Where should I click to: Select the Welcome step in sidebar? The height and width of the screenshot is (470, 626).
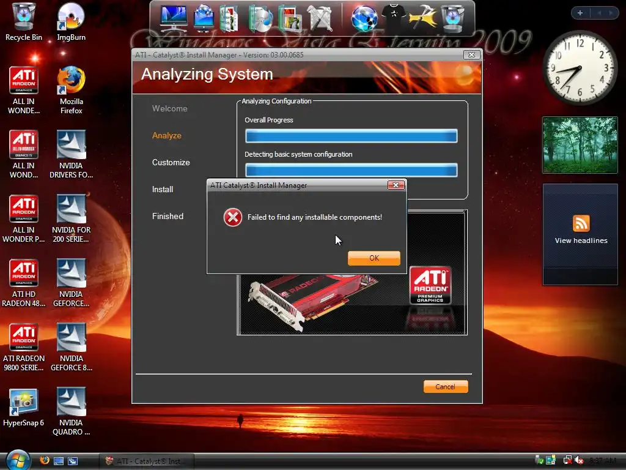(170, 108)
